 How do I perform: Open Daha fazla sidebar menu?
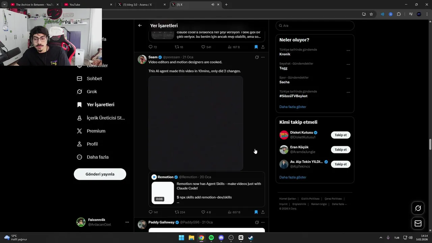pyautogui.click(x=93, y=157)
